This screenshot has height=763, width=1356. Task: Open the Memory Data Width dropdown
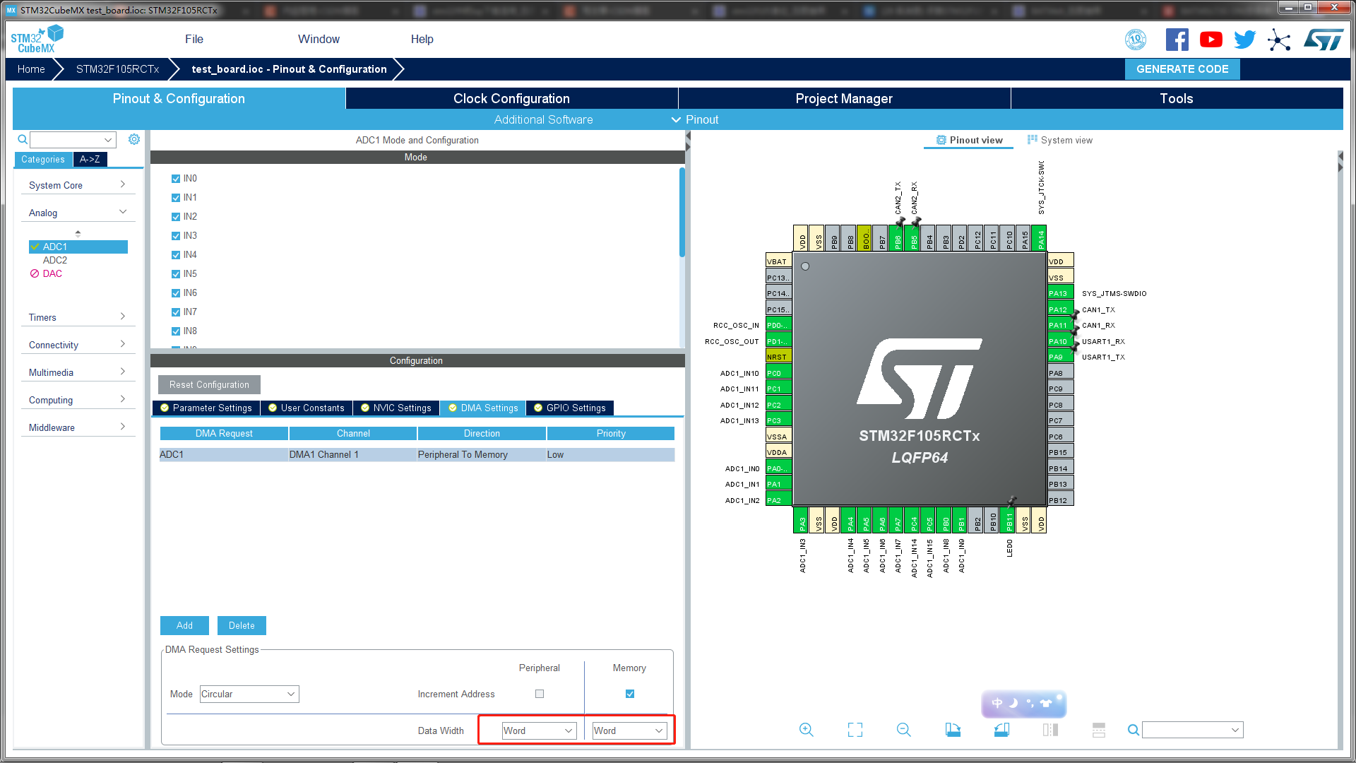(x=627, y=731)
